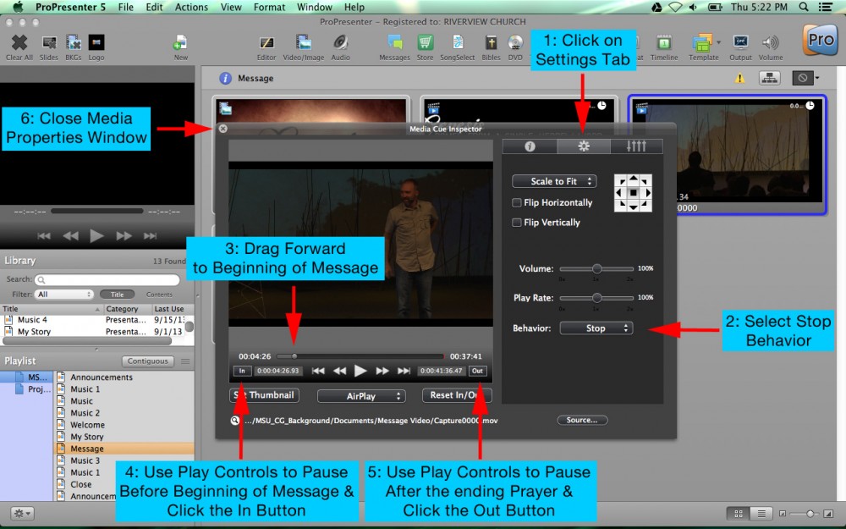Screen dimensions: 846x529
Task: Switch to grid view at bottom right
Action: click(739, 514)
